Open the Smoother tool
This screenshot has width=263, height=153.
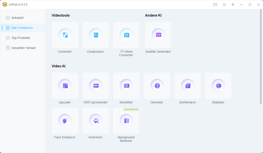click(x=126, y=86)
